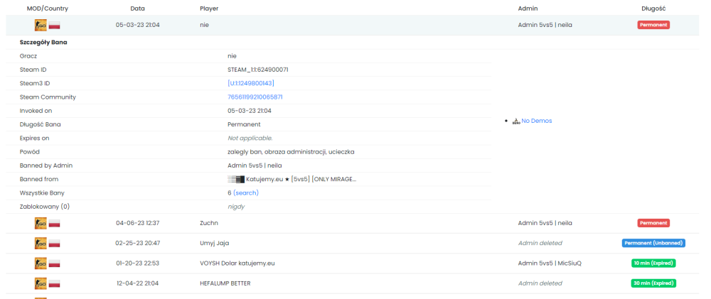Image resolution: width=711 pixels, height=299 pixels.
Task: Click the Invoked on value 05-03-23 21:04
Action: [250, 111]
